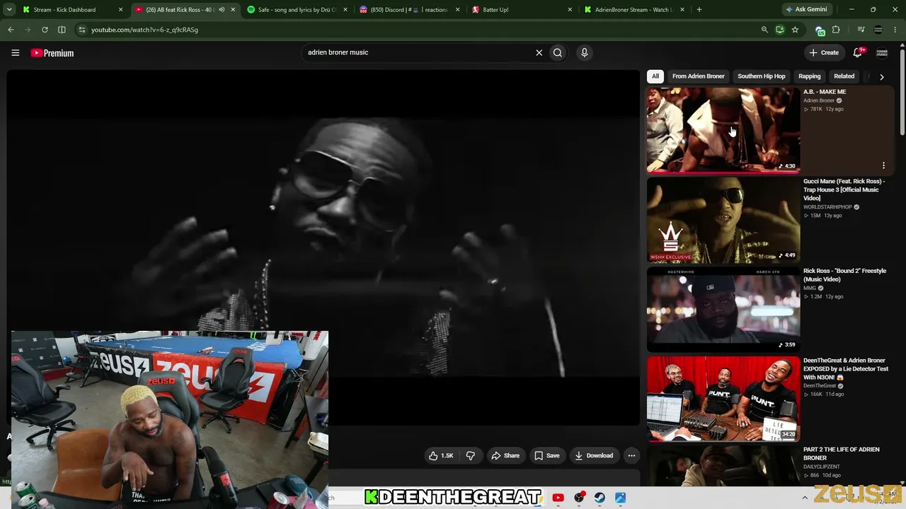
Task: Open YouTube notifications bell
Action: [x=858, y=52]
